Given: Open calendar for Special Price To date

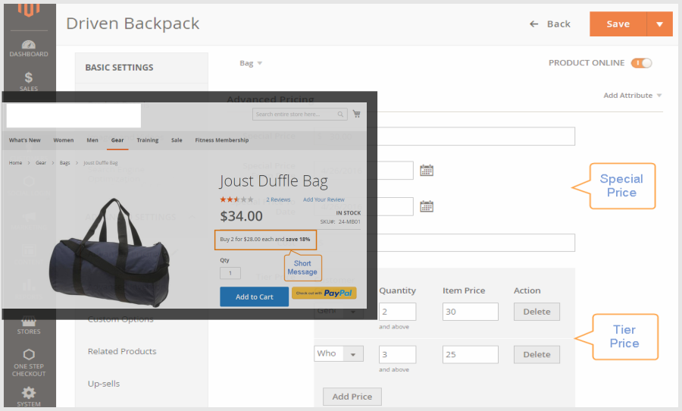Looking at the screenshot, I should pyautogui.click(x=426, y=206).
